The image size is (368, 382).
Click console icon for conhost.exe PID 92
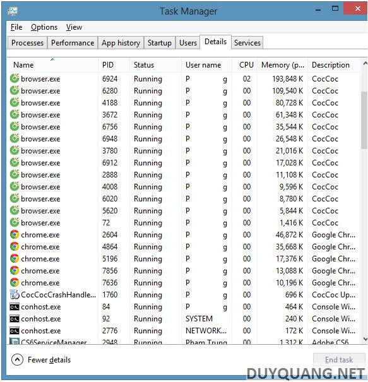[15, 319]
